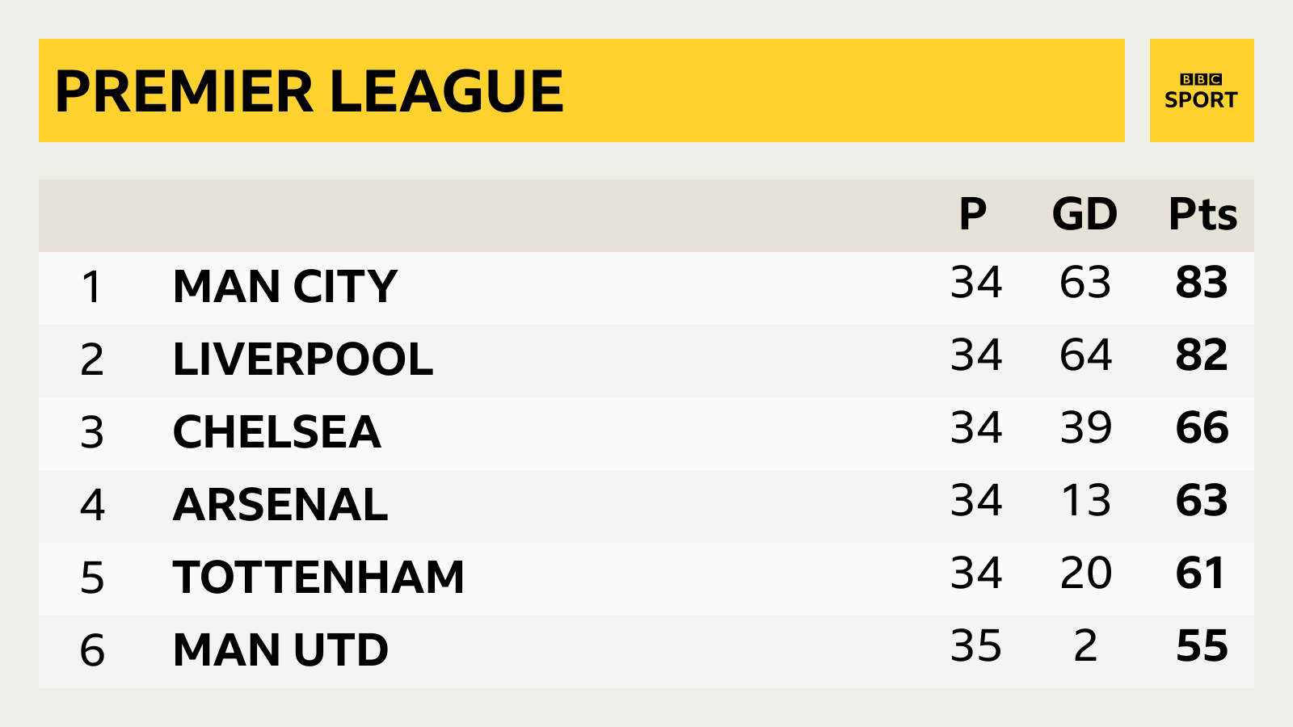The height and width of the screenshot is (727, 1293).
Task: Select the P column header
Action: pyautogui.click(x=973, y=215)
